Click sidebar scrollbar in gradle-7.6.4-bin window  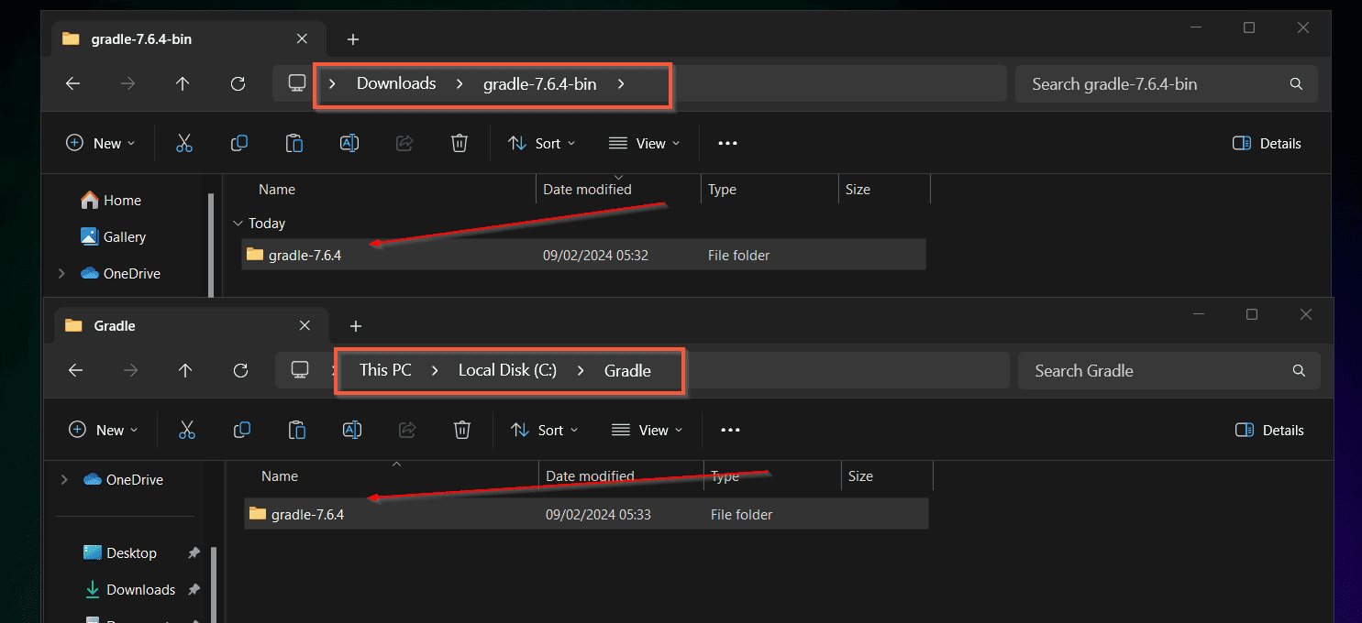click(x=211, y=244)
